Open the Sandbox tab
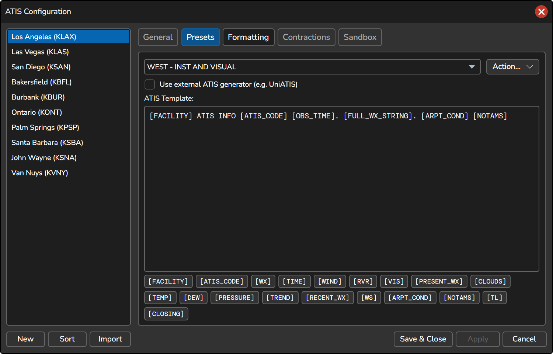 pyautogui.click(x=360, y=37)
